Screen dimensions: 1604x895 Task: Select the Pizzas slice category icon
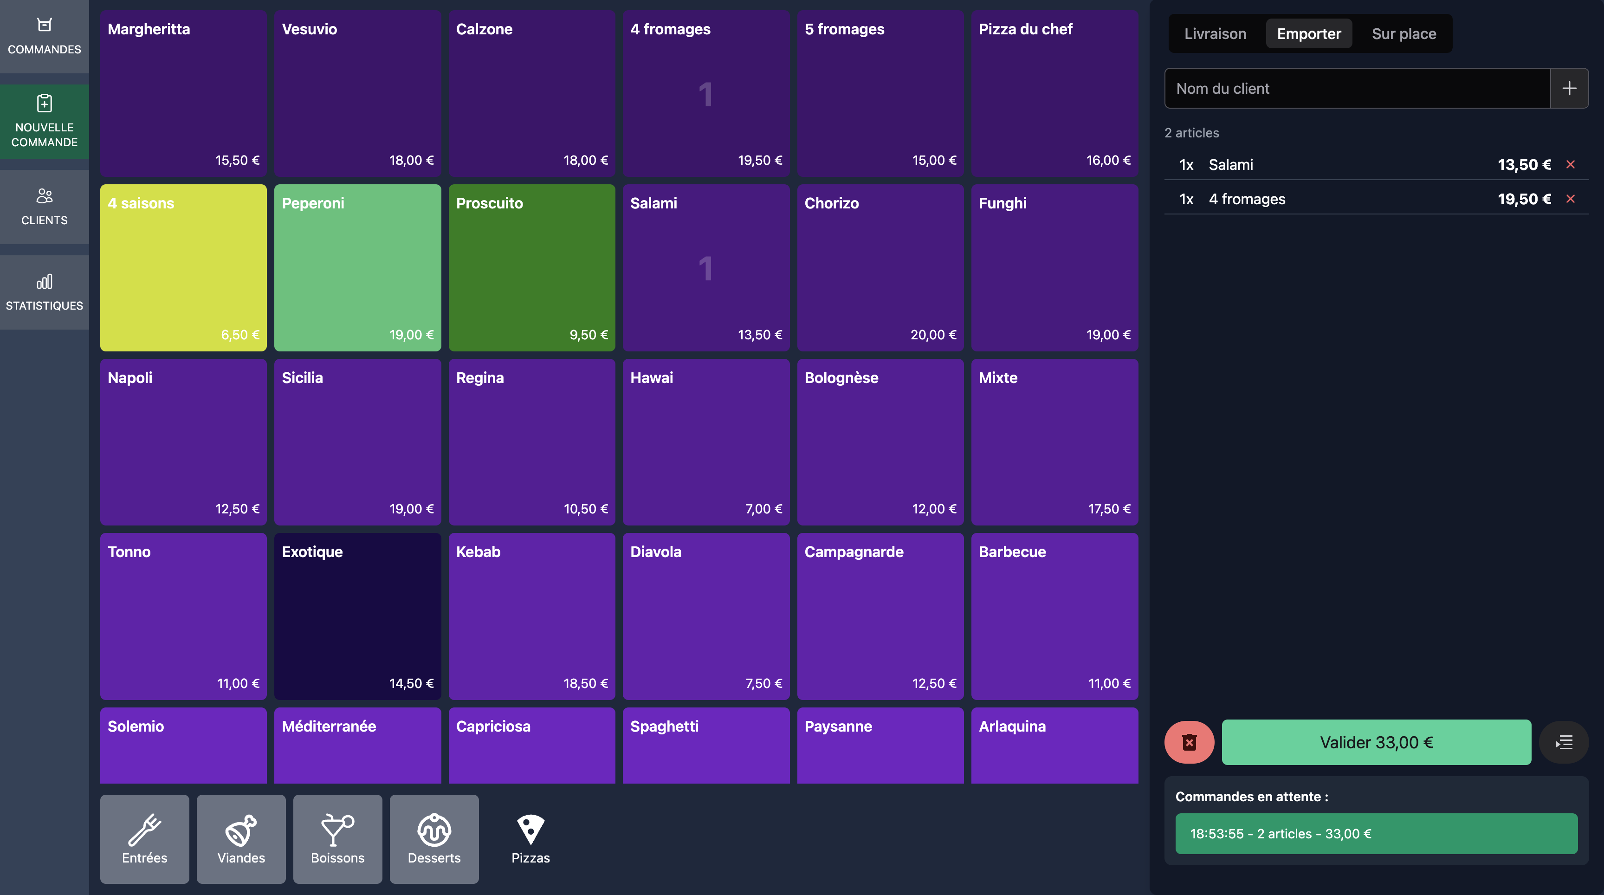530,838
